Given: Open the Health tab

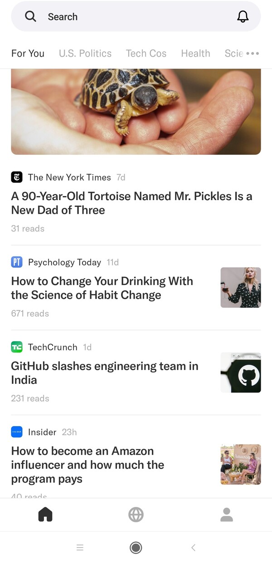Looking at the screenshot, I should point(195,54).
